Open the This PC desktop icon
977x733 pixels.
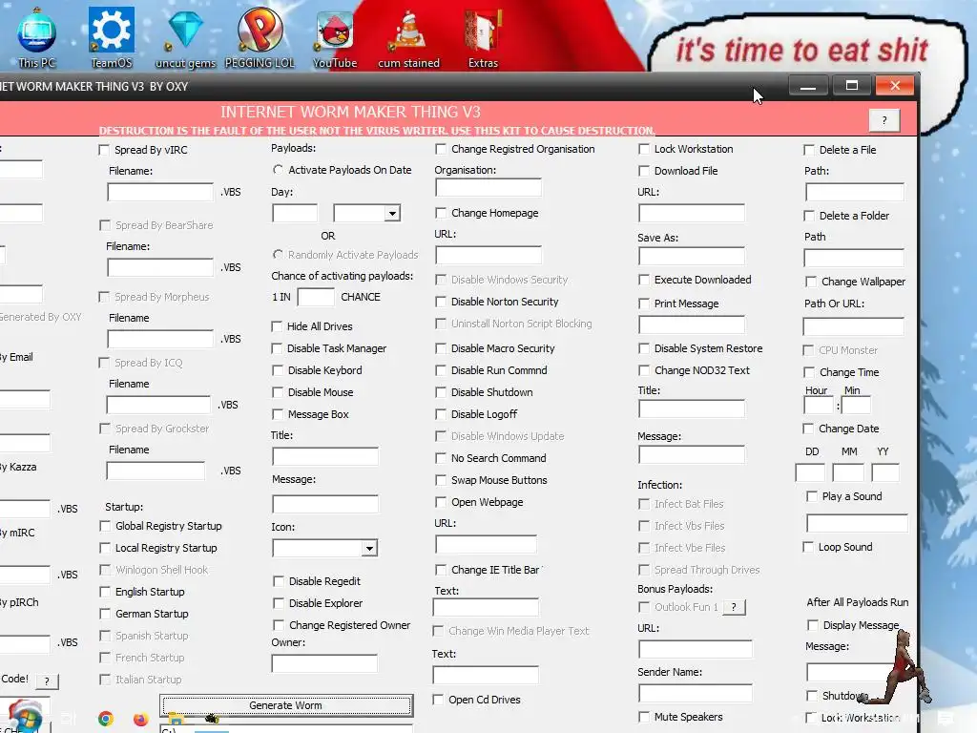coord(37,36)
